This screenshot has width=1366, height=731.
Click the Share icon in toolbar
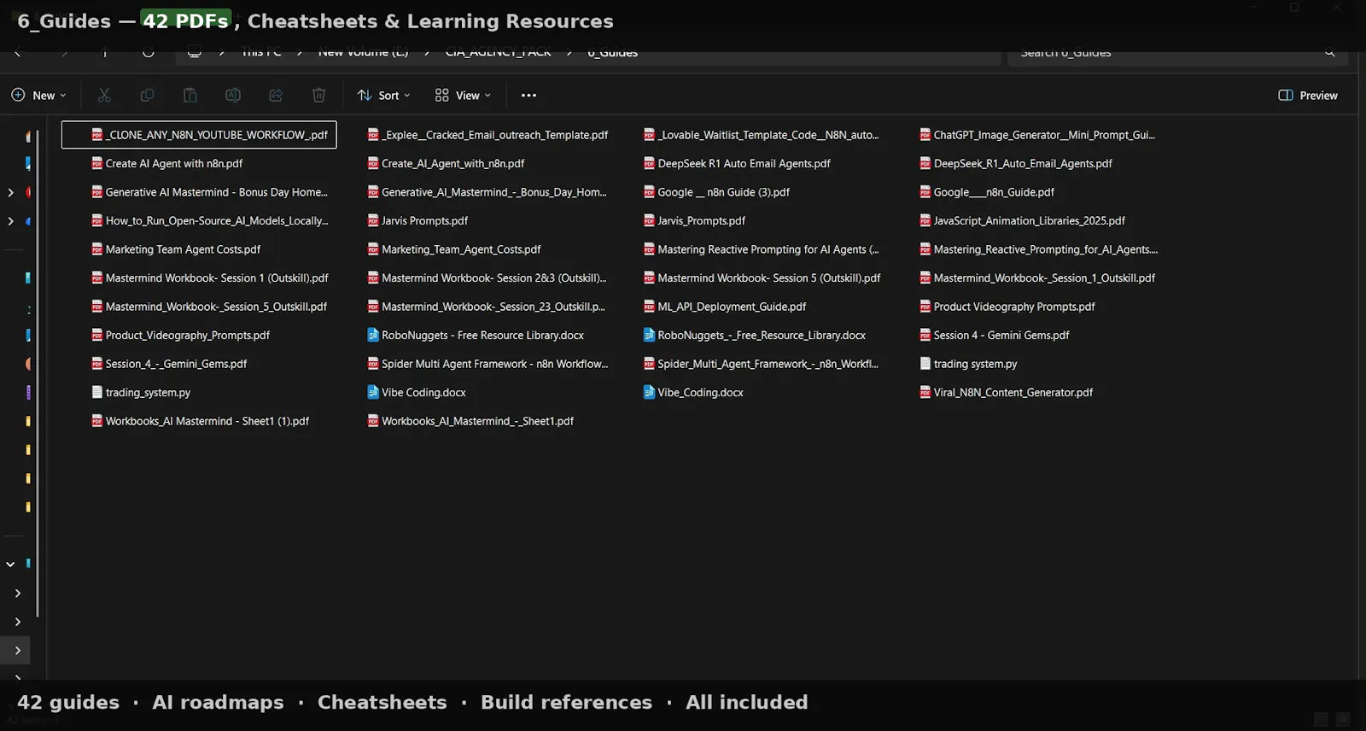pos(276,96)
